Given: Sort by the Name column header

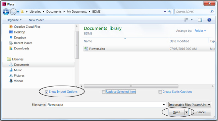Looking at the screenshot, I should [x=88, y=41].
